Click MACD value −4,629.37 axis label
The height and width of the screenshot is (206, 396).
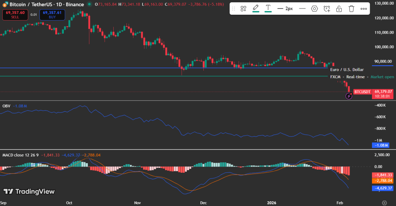point(382,188)
